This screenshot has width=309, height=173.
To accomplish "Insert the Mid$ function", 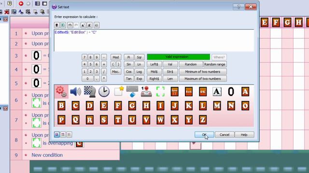I will (x=154, y=72).
